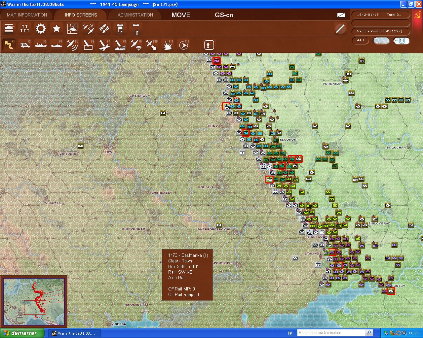Viewport: 423px width, 338px height.
Task: Select the F6 Bomb Unit mode icon
Action: (88, 45)
